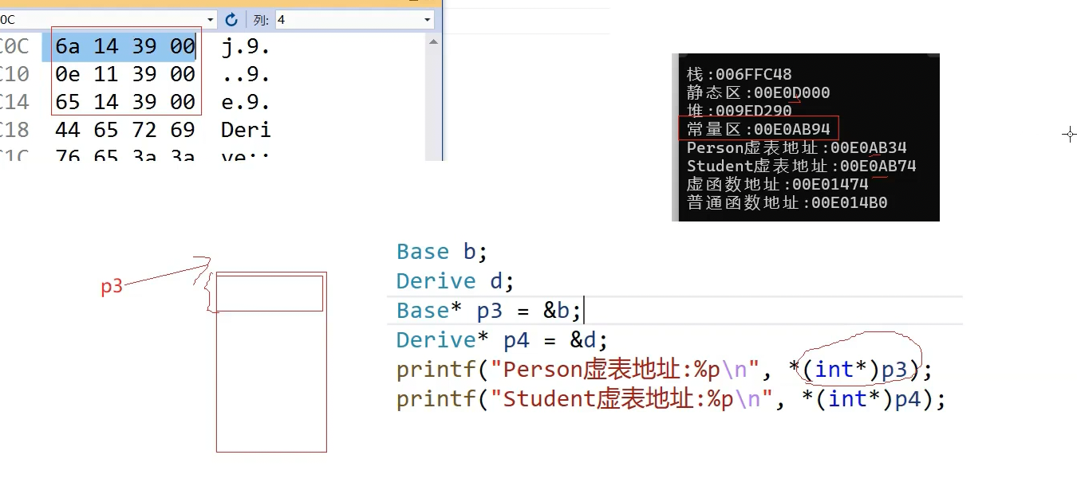
Task: Click console line 栈:006FFC48
Action: pos(740,74)
